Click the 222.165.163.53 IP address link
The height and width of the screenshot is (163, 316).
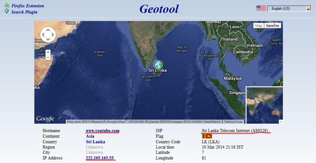point(100,158)
